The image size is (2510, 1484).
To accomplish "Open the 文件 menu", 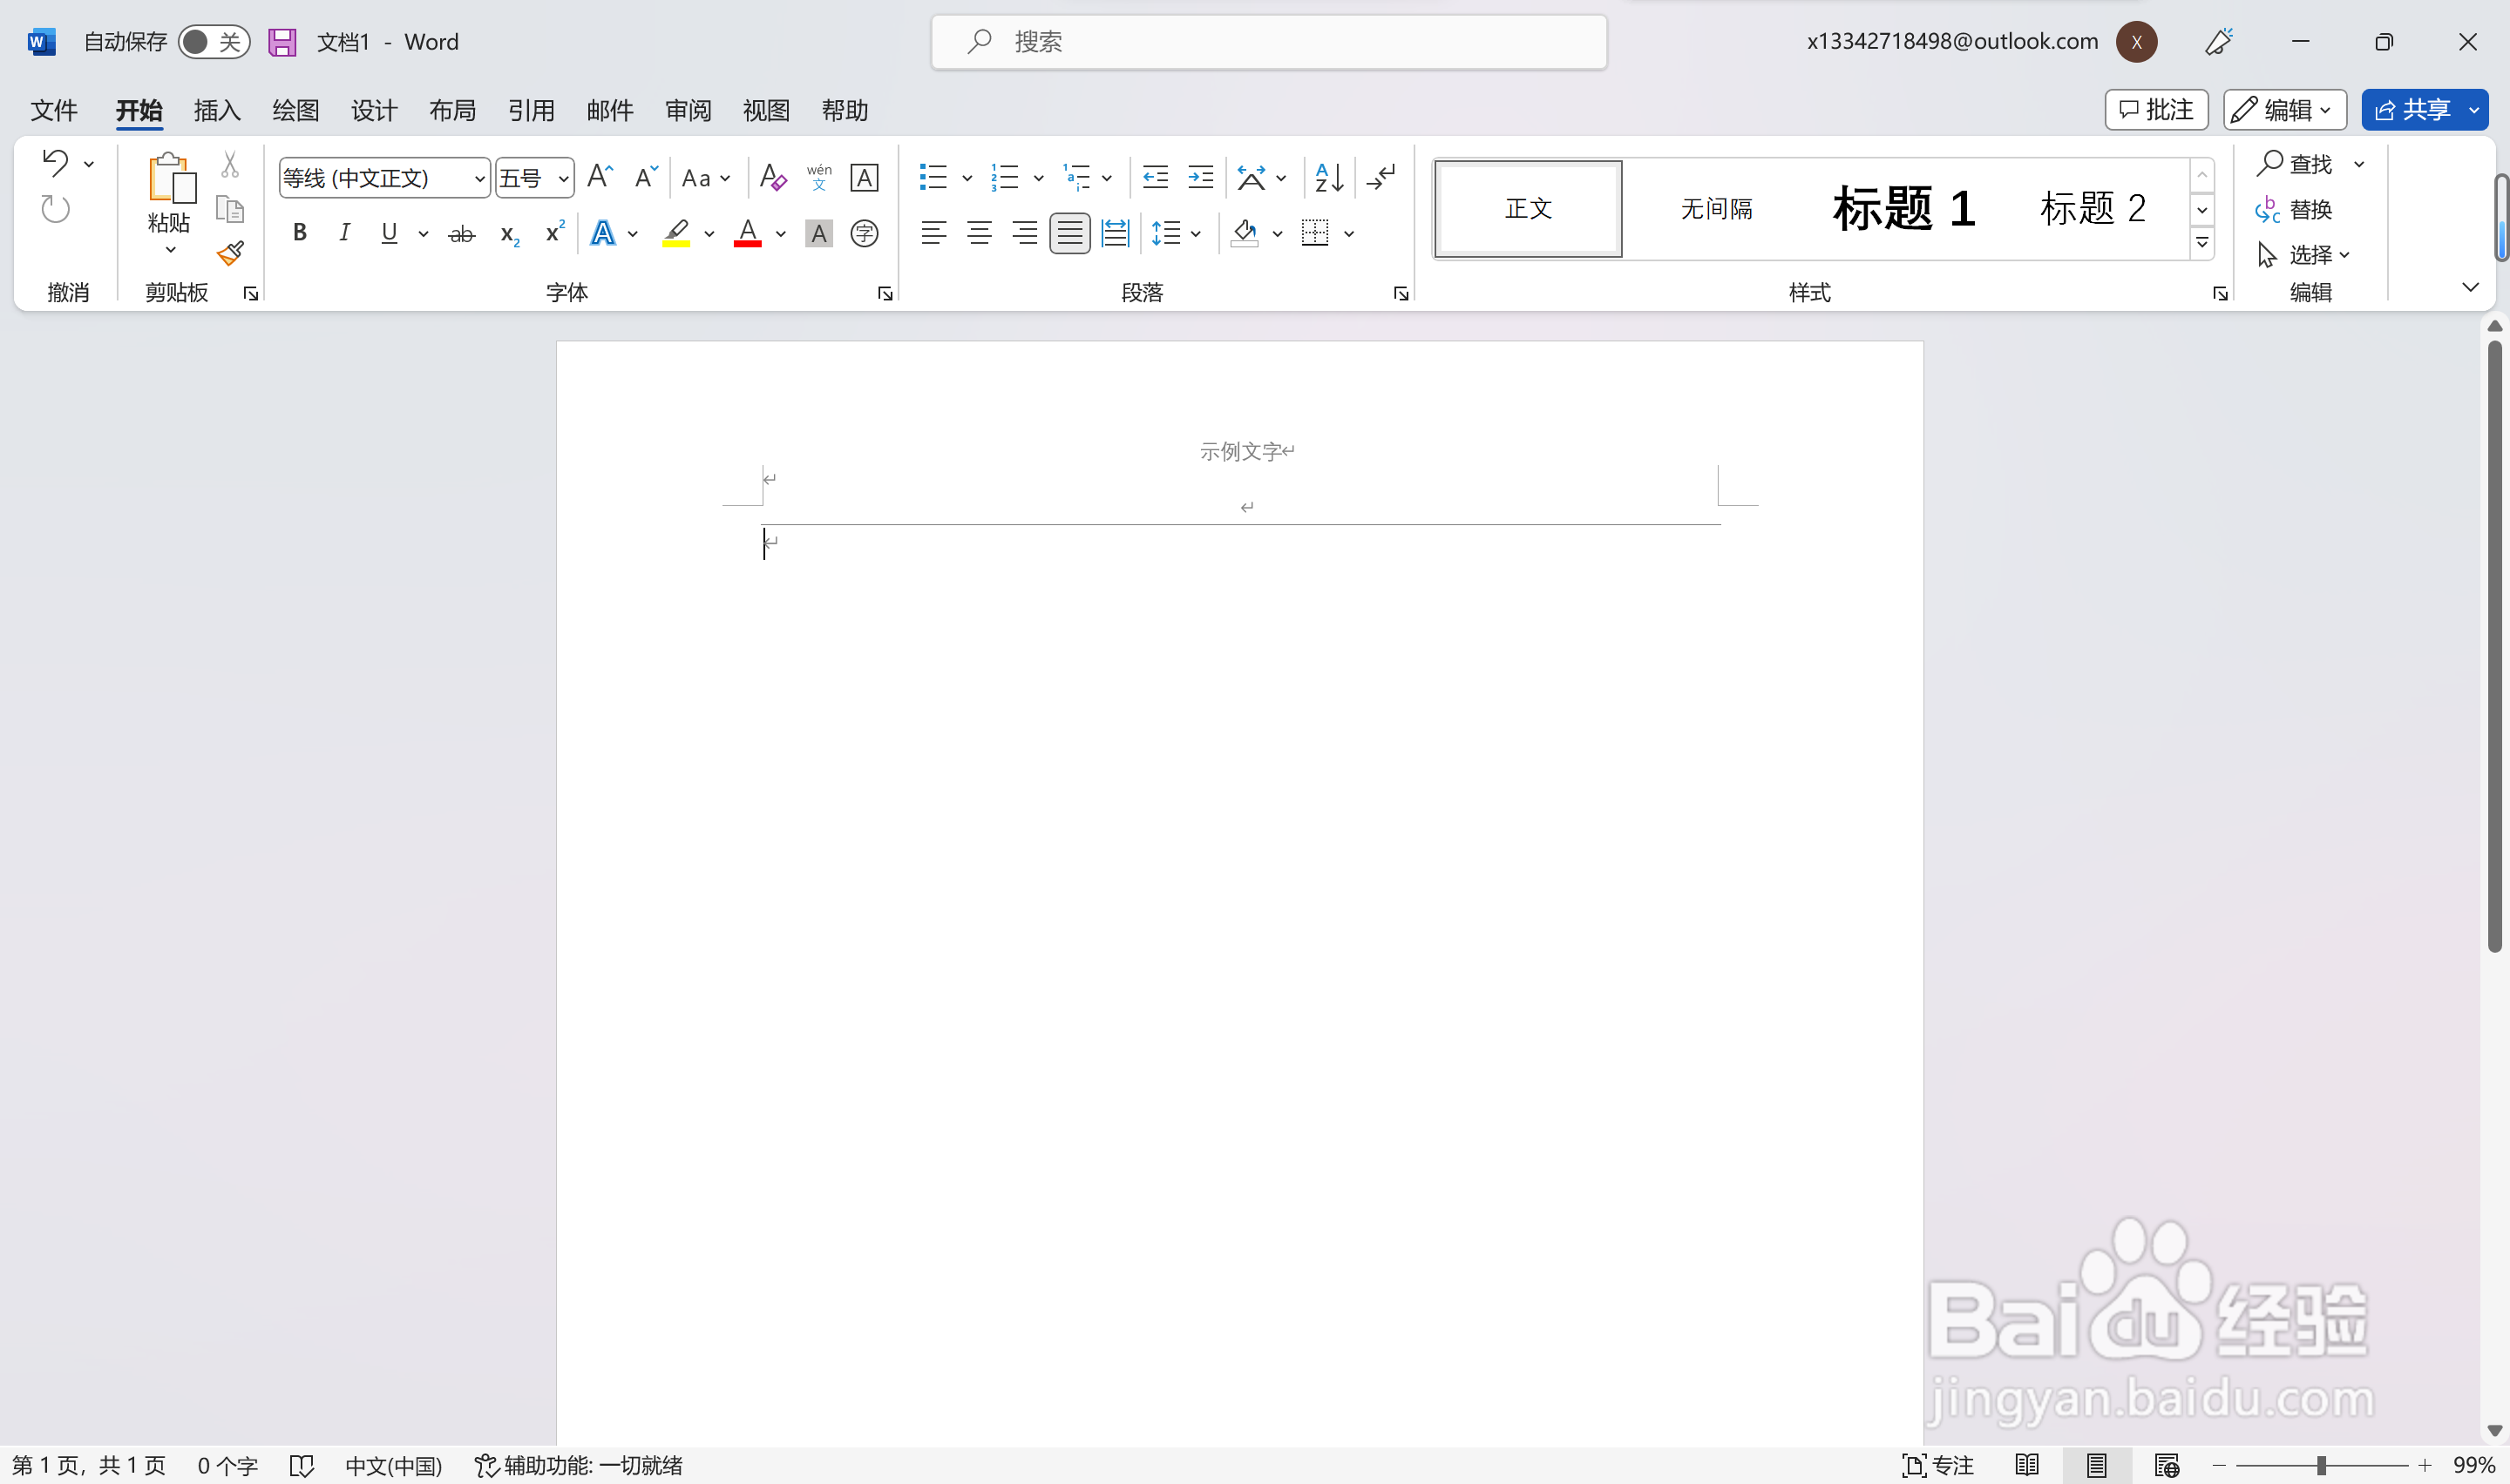I will point(54,110).
